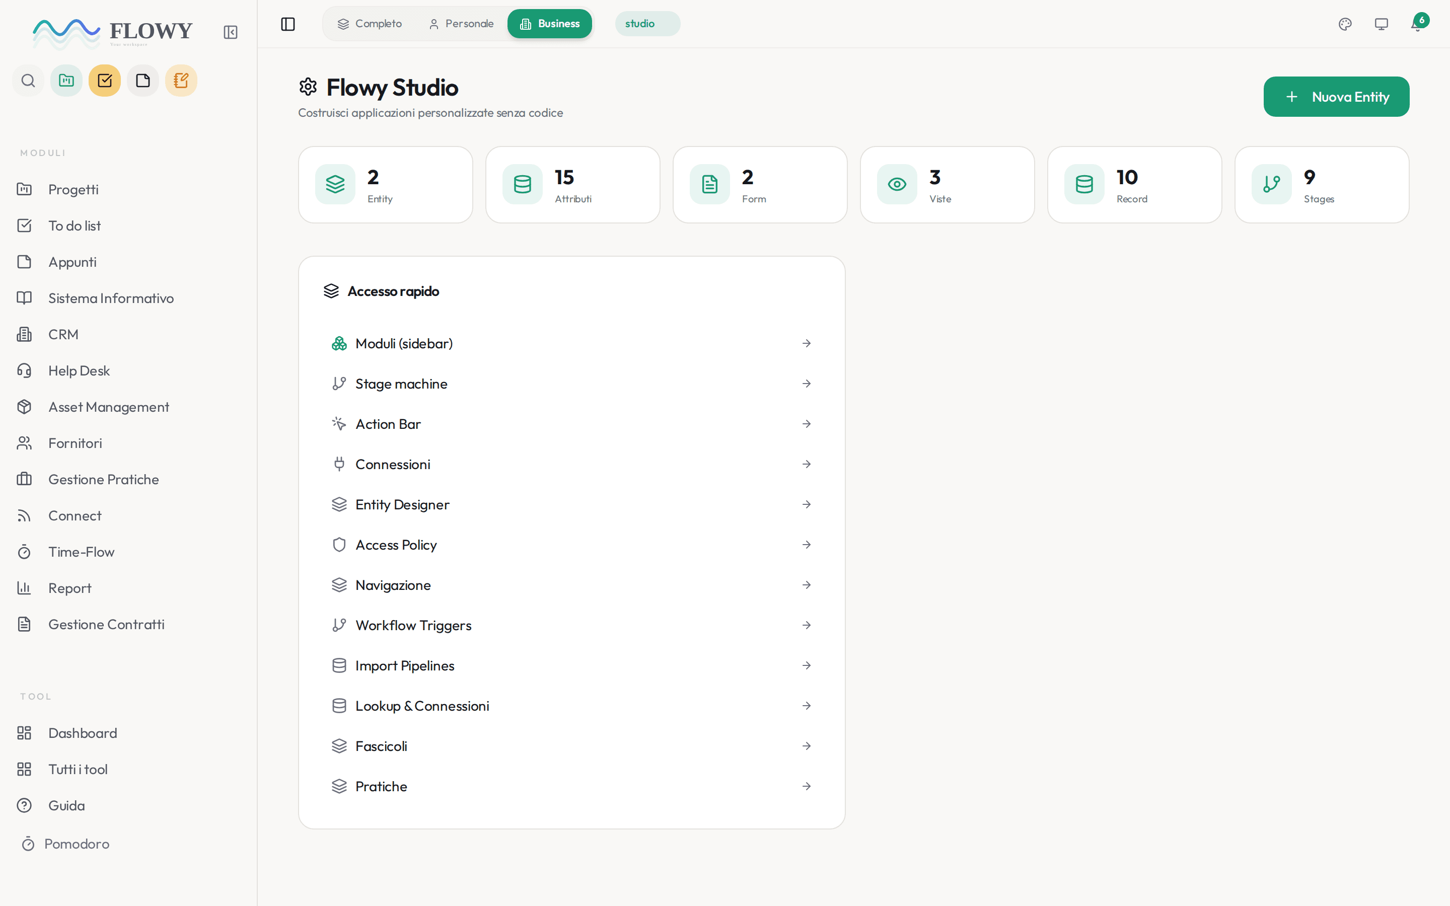The image size is (1450, 906).
Task: Collapse the sidebar using the panel icon beside the logo
Action: coord(231,32)
